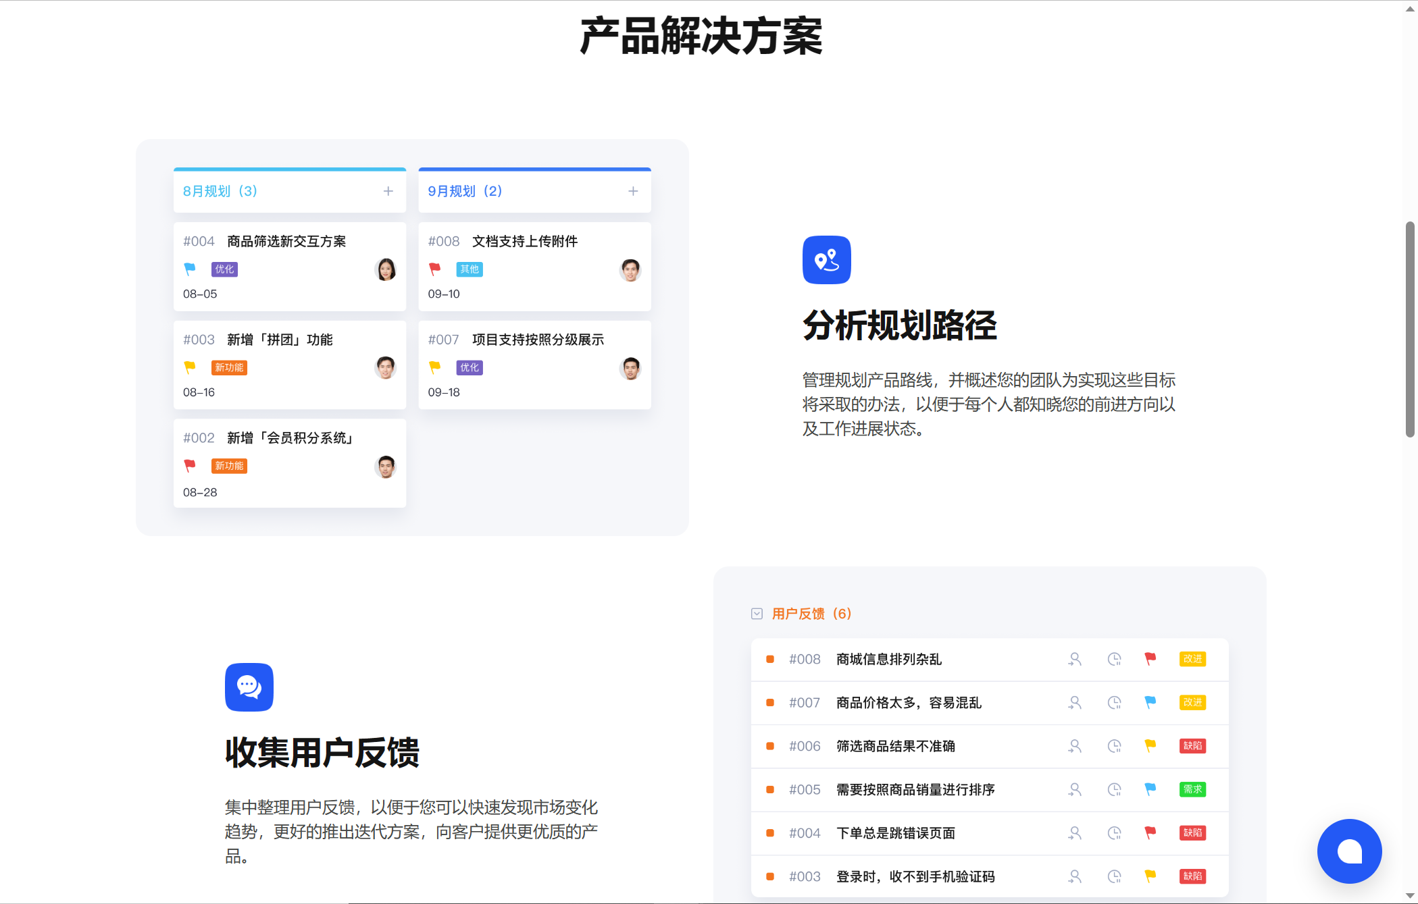Select the 9月规划 (2) column header
This screenshot has height=904, width=1418.
tap(465, 191)
